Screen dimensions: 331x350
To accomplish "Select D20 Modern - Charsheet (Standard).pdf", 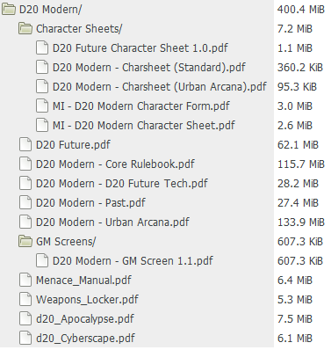I will click(x=149, y=68).
